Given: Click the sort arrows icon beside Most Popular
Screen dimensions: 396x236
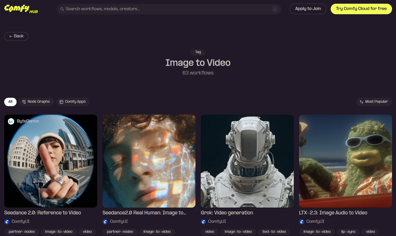Looking at the screenshot, I should point(362,102).
